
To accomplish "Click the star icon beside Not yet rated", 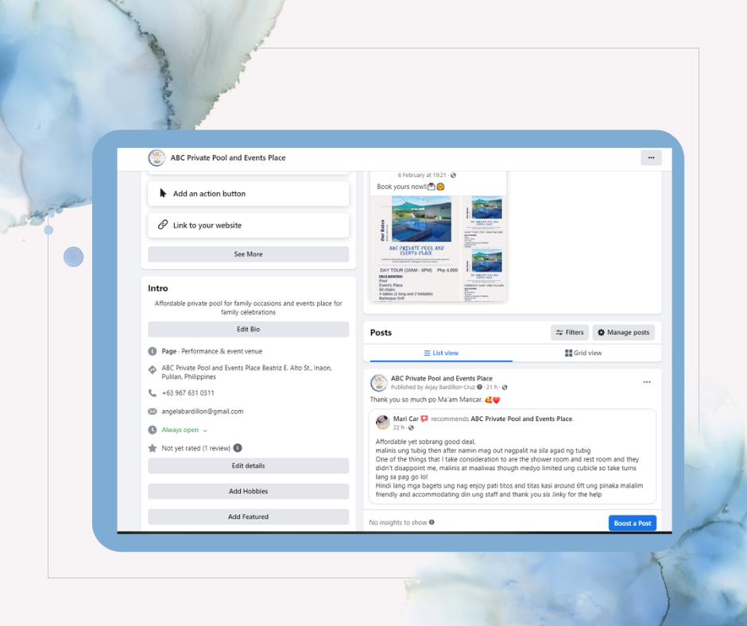I will [x=153, y=448].
